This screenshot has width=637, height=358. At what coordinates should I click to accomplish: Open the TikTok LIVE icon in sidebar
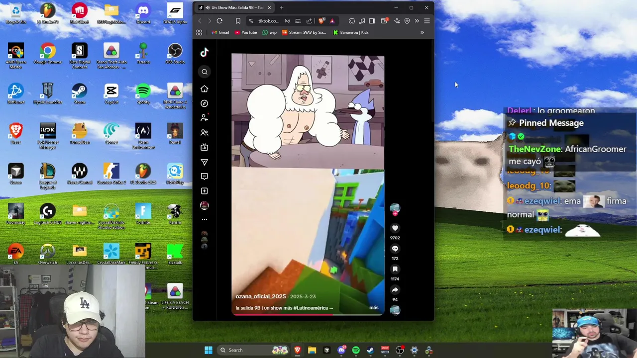[x=204, y=147]
